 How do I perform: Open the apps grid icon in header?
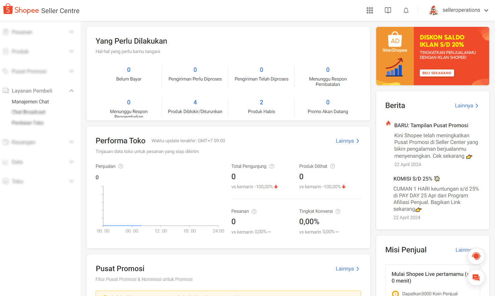[x=370, y=10]
